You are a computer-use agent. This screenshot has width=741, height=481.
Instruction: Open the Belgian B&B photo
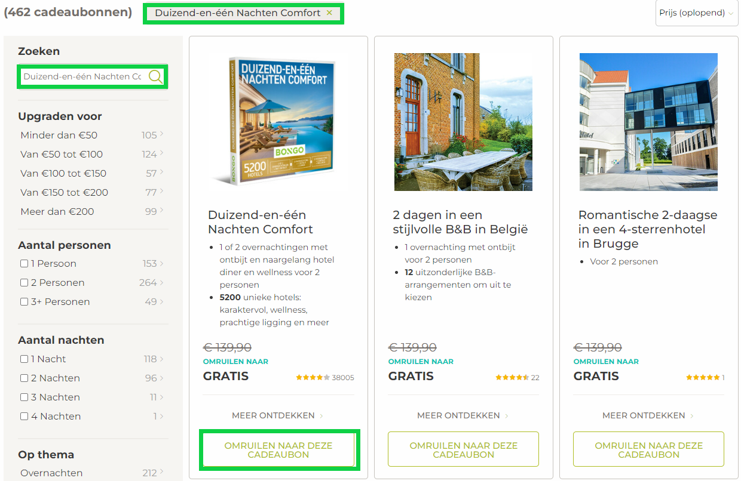click(x=463, y=122)
